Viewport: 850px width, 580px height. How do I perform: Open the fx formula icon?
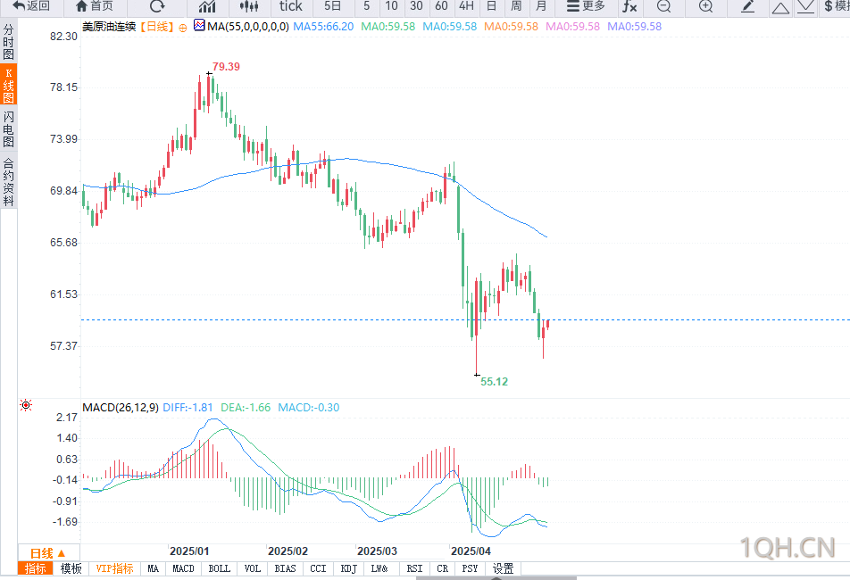[629, 6]
